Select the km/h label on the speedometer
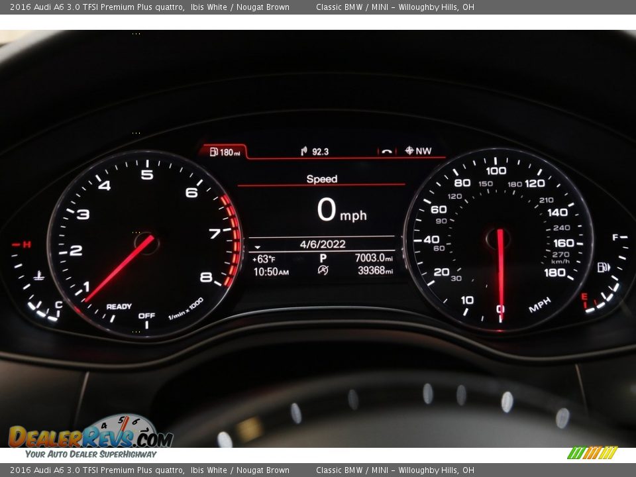Image resolution: width=636 pixels, height=477 pixels. 560,262
